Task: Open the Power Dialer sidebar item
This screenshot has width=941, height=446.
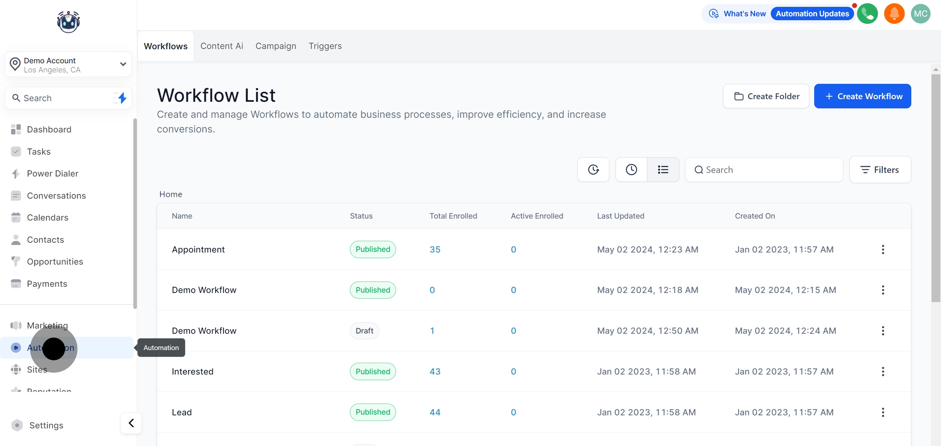Action: click(x=52, y=174)
